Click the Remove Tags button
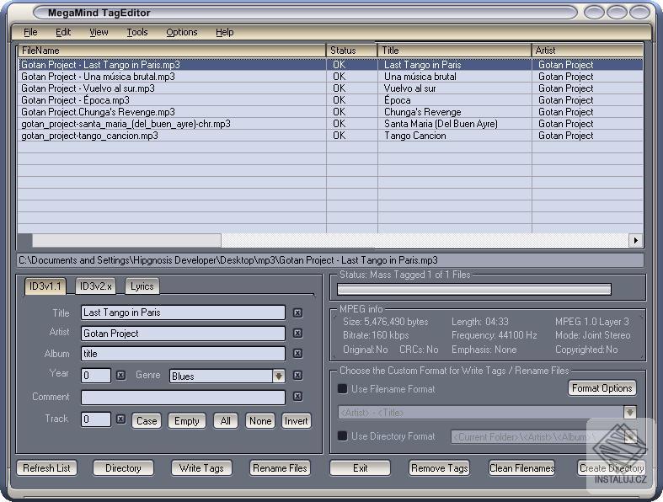Image resolution: width=663 pixels, height=502 pixels. (x=439, y=468)
